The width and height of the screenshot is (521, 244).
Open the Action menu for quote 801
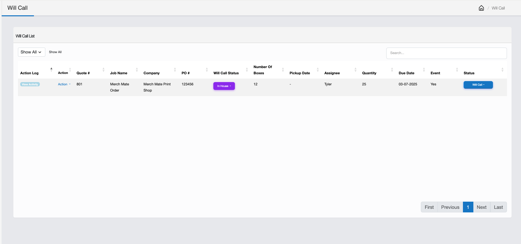click(x=64, y=84)
